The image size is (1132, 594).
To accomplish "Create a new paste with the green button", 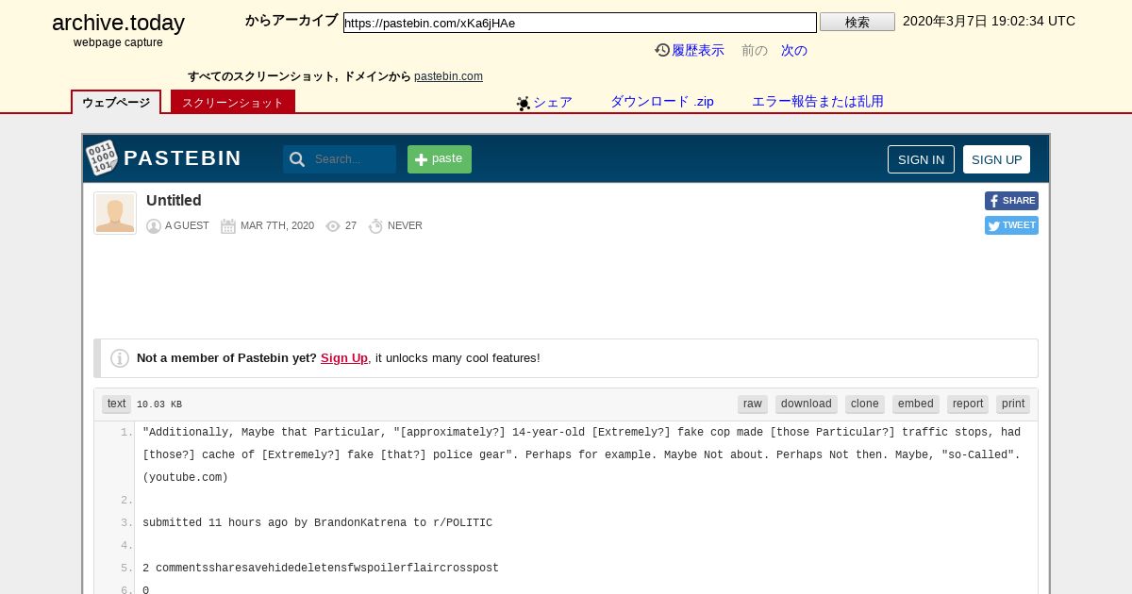I will pyautogui.click(x=440, y=159).
